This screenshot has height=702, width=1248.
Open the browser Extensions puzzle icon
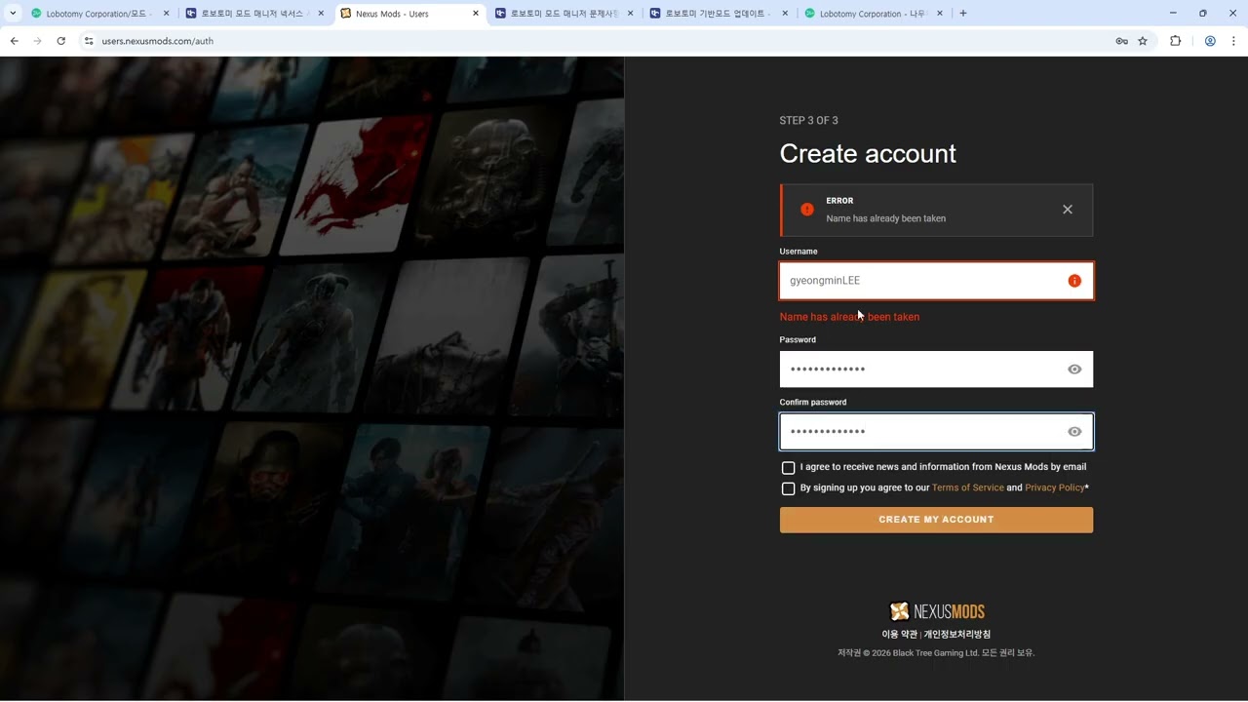(x=1175, y=41)
